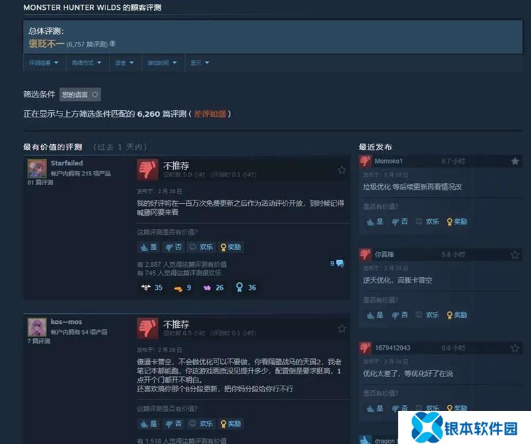Give 奖励 to 你真棒's review
Image resolution: width=531 pixels, height=444 pixels.
click(457, 315)
